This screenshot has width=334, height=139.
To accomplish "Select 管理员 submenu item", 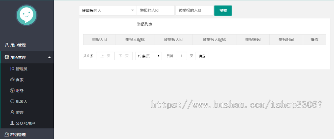I will click(x=27, y=69).
